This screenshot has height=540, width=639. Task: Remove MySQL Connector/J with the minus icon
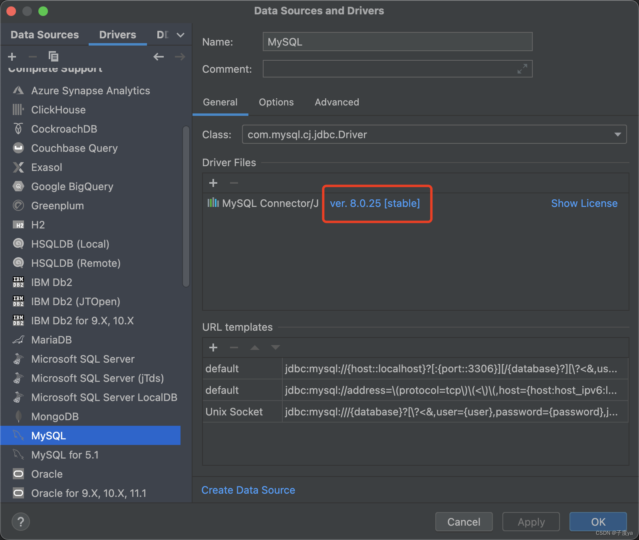[234, 183]
